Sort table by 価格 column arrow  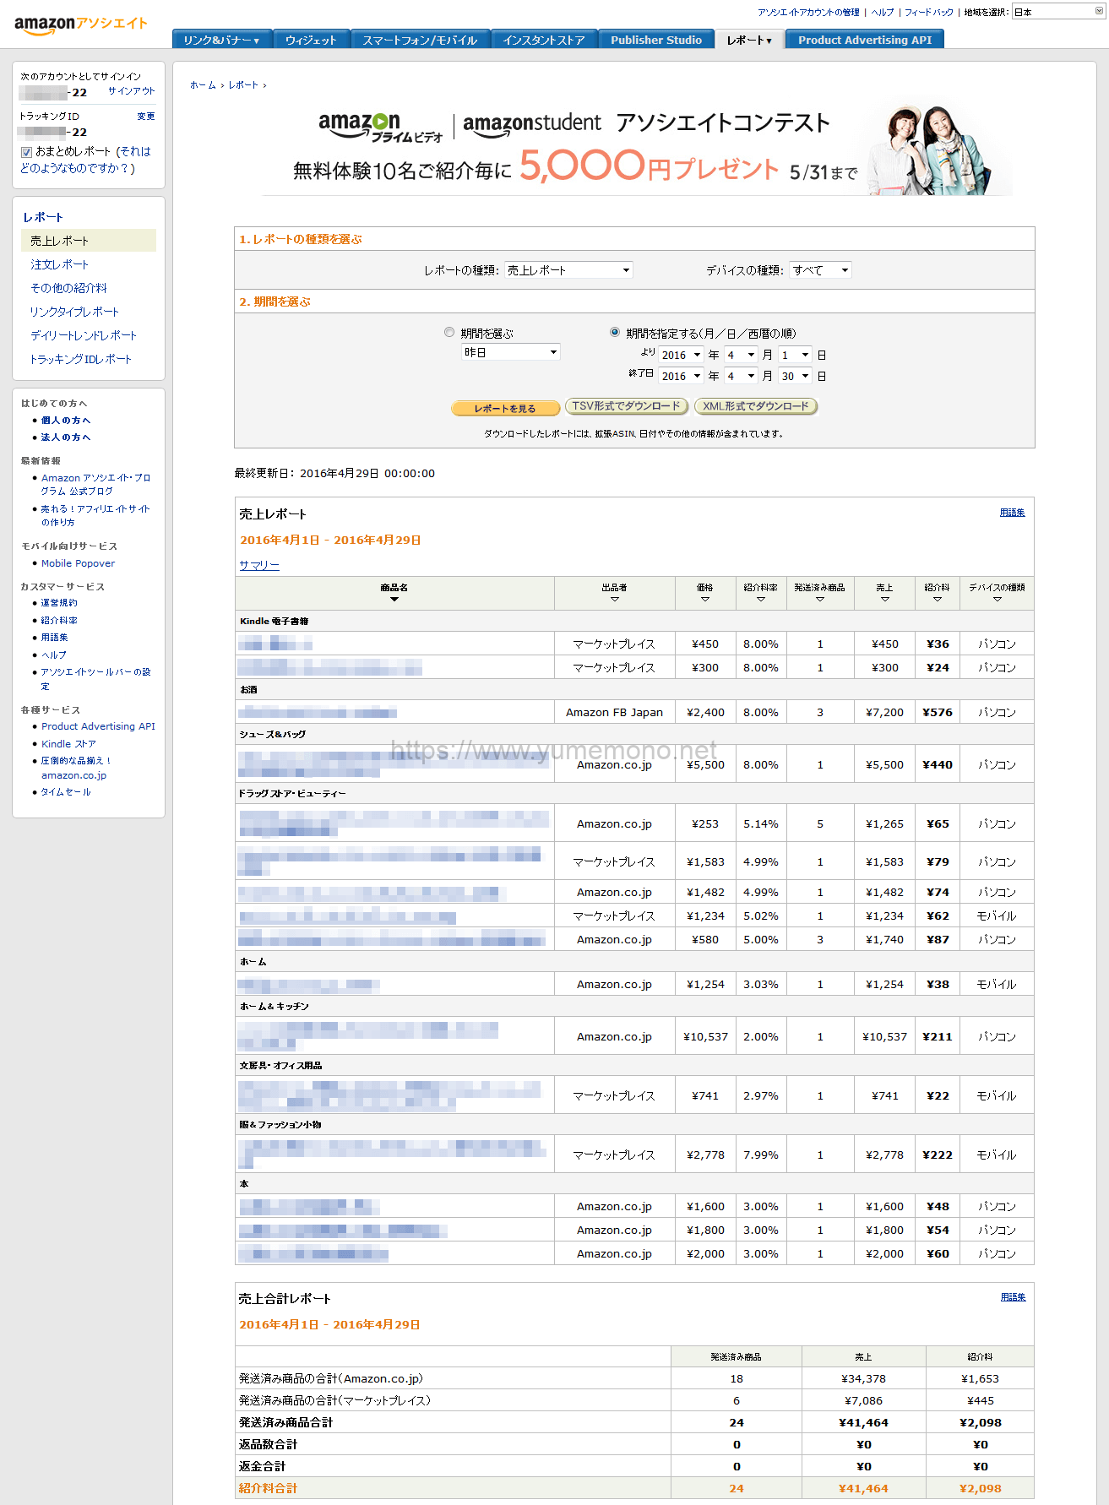tap(704, 600)
